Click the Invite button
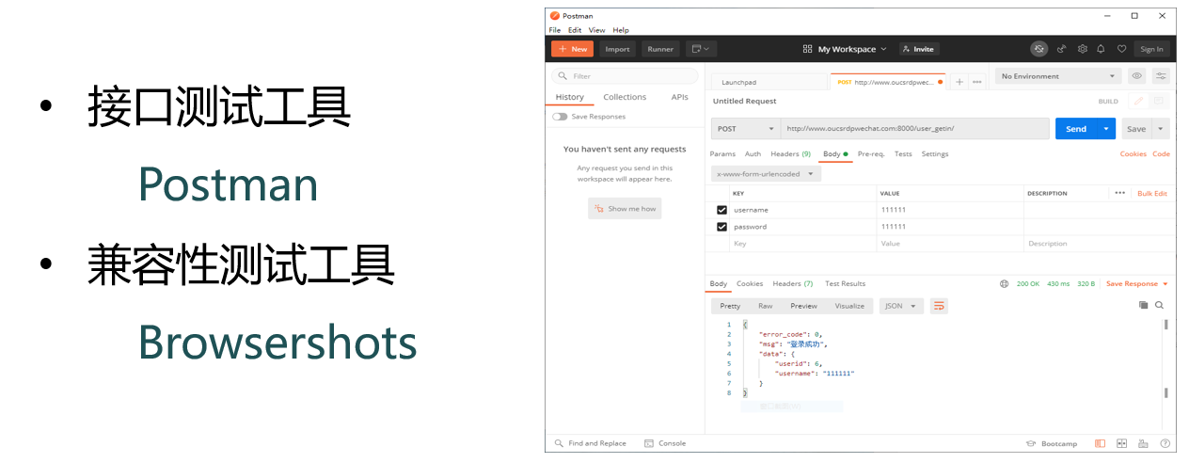Image resolution: width=1189 pixels, height=463 pixels. [x=919, y=49]
